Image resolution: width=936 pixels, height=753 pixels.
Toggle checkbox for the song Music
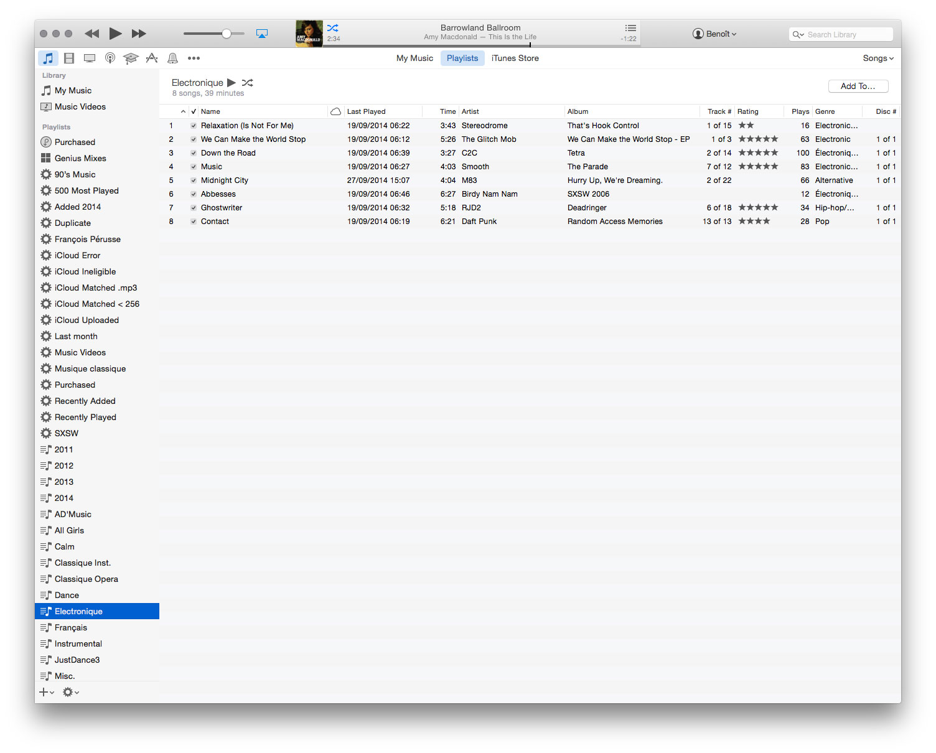[x=194, y=167]
